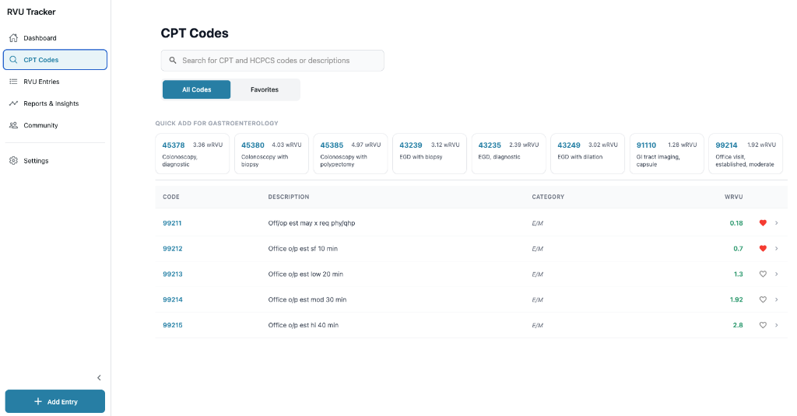Quick add 91110 GI tract imaging capsule
Viewport: 797px width, 416px height.
(x=666, y=153)
